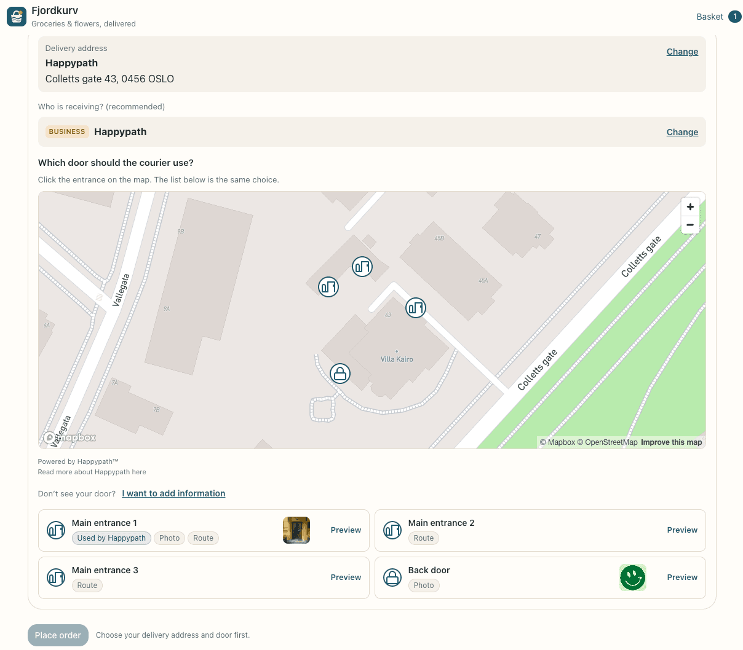Click the Fjordkurv basket logo icon
Viewport: 743px width, 650px height.
17,17
